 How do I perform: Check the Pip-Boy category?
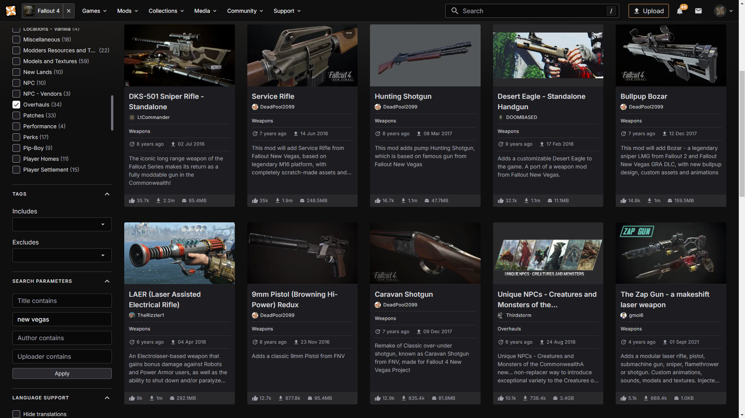(16, 148)
